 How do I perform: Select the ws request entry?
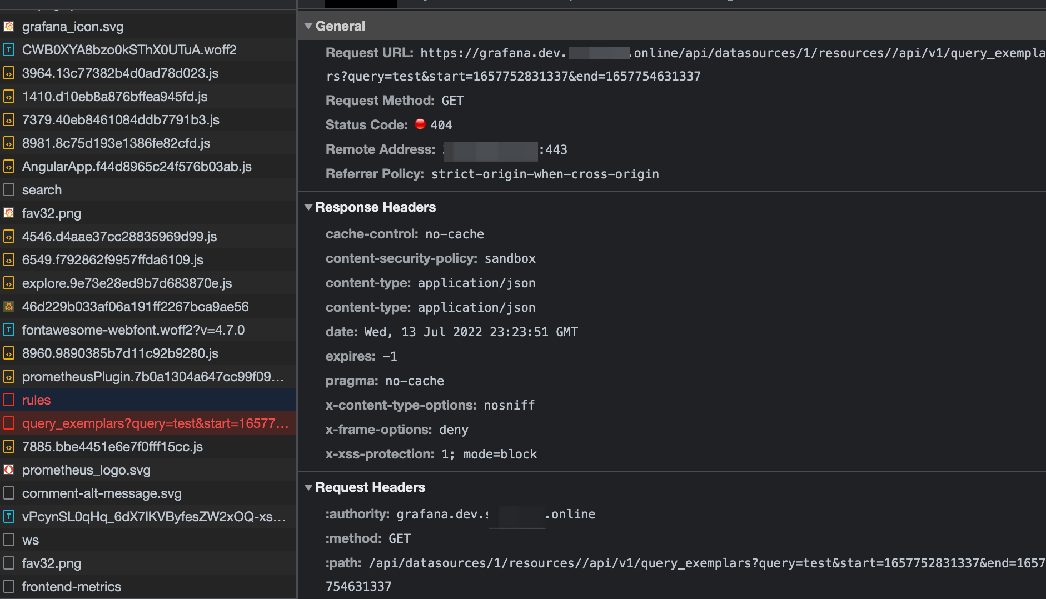coord(31,540)
